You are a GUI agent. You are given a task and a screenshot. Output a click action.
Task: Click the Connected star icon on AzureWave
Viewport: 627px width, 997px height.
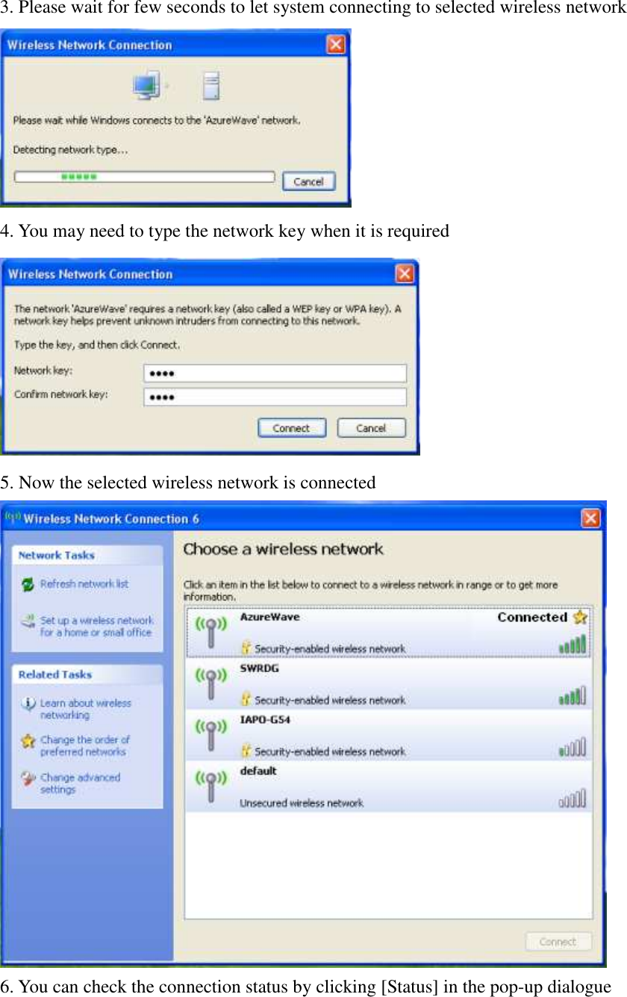tap(580, 618)
